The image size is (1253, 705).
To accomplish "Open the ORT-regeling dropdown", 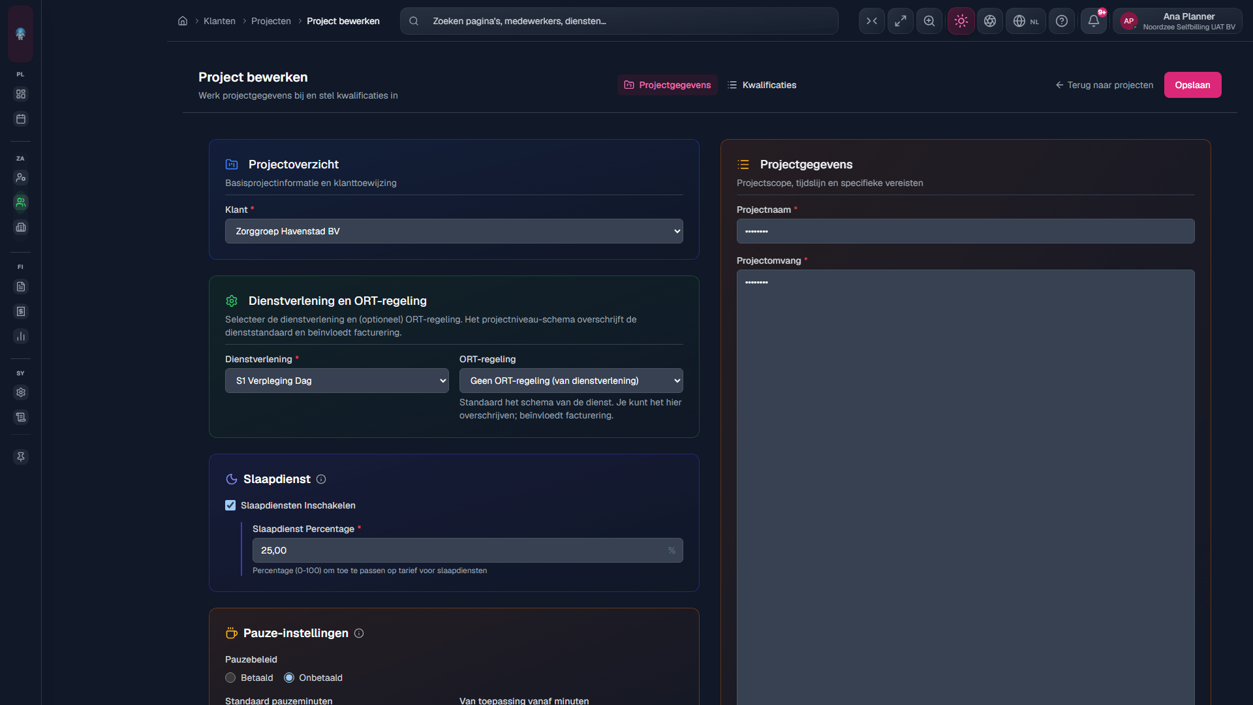I will click(x=571, y=381).
